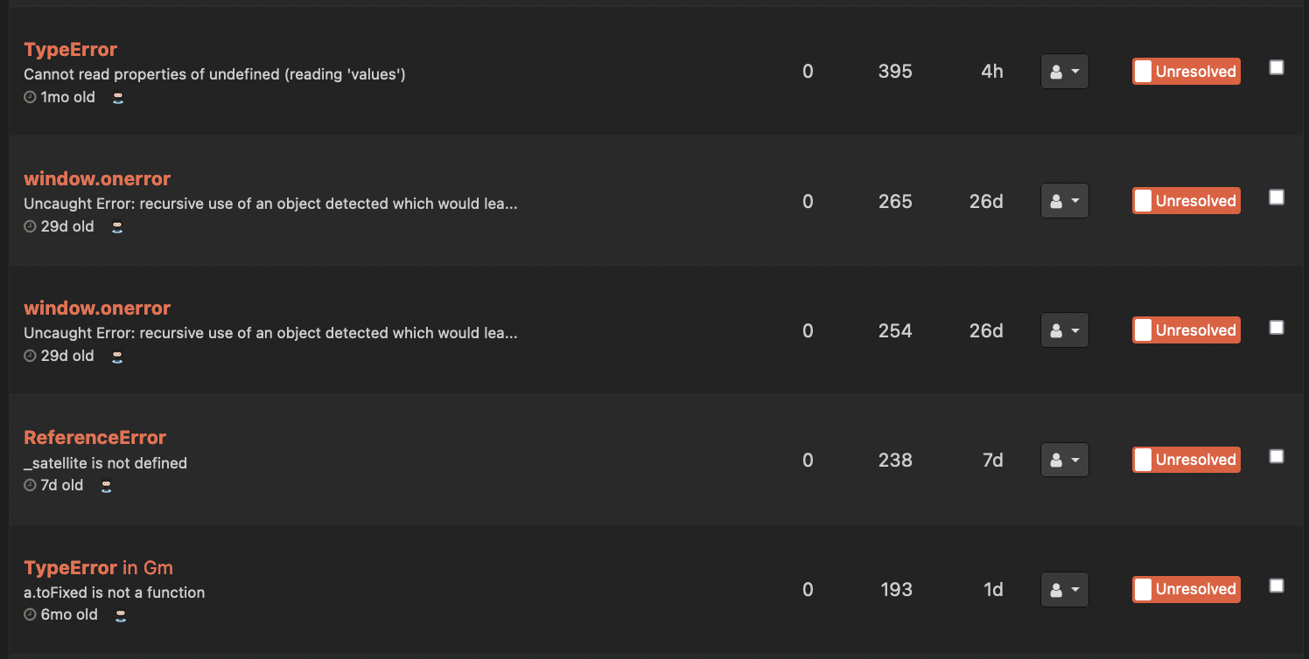This screenshot has height=659, width=1309.
Task: Open the assignee dropdown for the ReferenceError issue
Action: pyautogui.click(x=1064, y=459)
